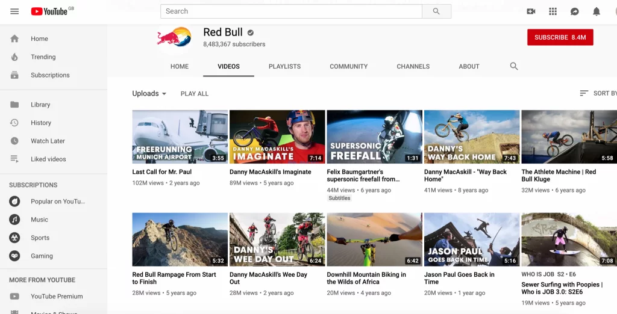Play the Supersonic Freefall thumbnail
The image size is (617, 314).
pos(375,137)
